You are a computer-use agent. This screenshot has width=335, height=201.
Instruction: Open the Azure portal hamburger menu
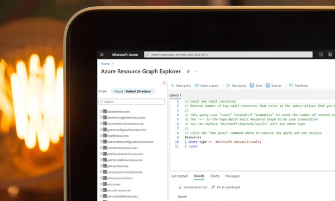click(x=102, y=55)
